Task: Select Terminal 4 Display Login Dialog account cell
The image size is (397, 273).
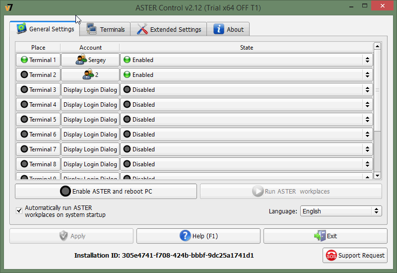Action: click(x=90, y=105)
